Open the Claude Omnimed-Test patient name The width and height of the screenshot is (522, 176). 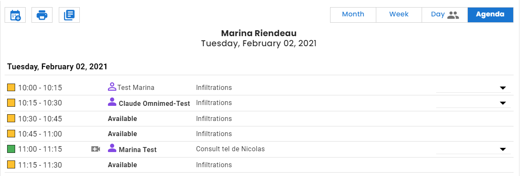tap(155, 103)
